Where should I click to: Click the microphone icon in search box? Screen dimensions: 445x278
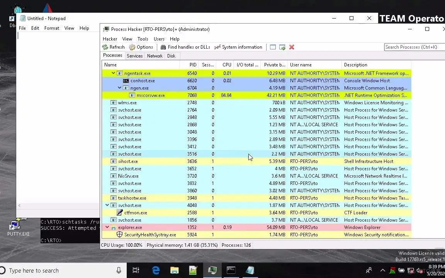click(119, 270)
